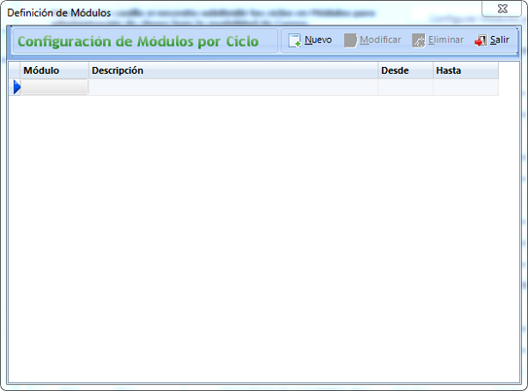The width and height of the screenshot is (528, 391).
Task: Sort by the Módulo column header
Action: (x=55, y=70)
